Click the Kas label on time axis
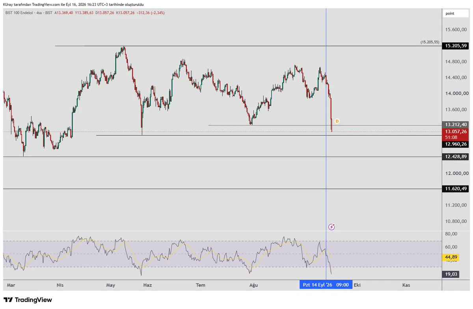The width and height of the screenshot is (473, 309). point(406,285)
